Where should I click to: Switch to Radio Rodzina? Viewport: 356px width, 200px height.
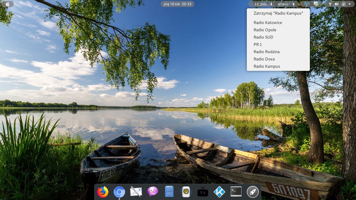pos(278,52)
